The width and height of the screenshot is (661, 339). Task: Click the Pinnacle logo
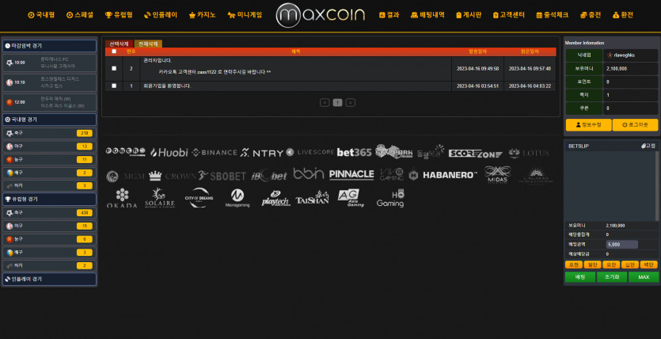click(351, 174)
